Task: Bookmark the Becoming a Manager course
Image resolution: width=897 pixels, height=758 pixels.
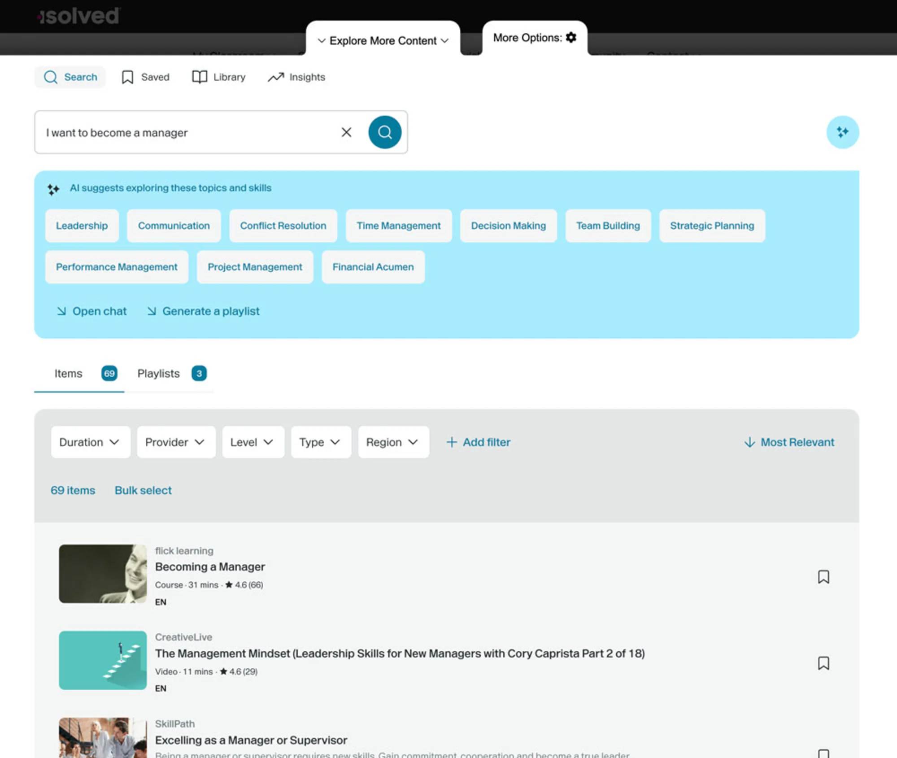Action: point(823,577)
